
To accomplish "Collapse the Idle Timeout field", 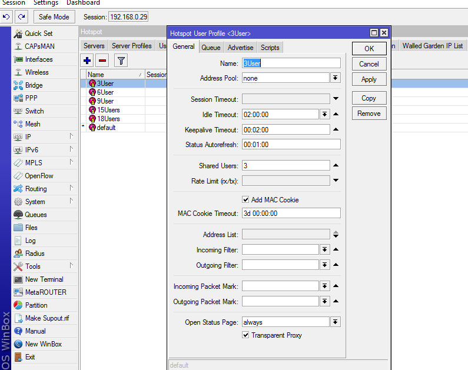I will 336,114.
